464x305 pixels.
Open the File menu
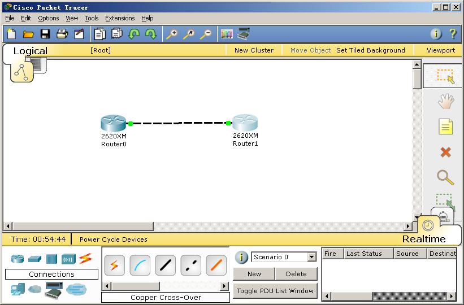click(10, 18)
